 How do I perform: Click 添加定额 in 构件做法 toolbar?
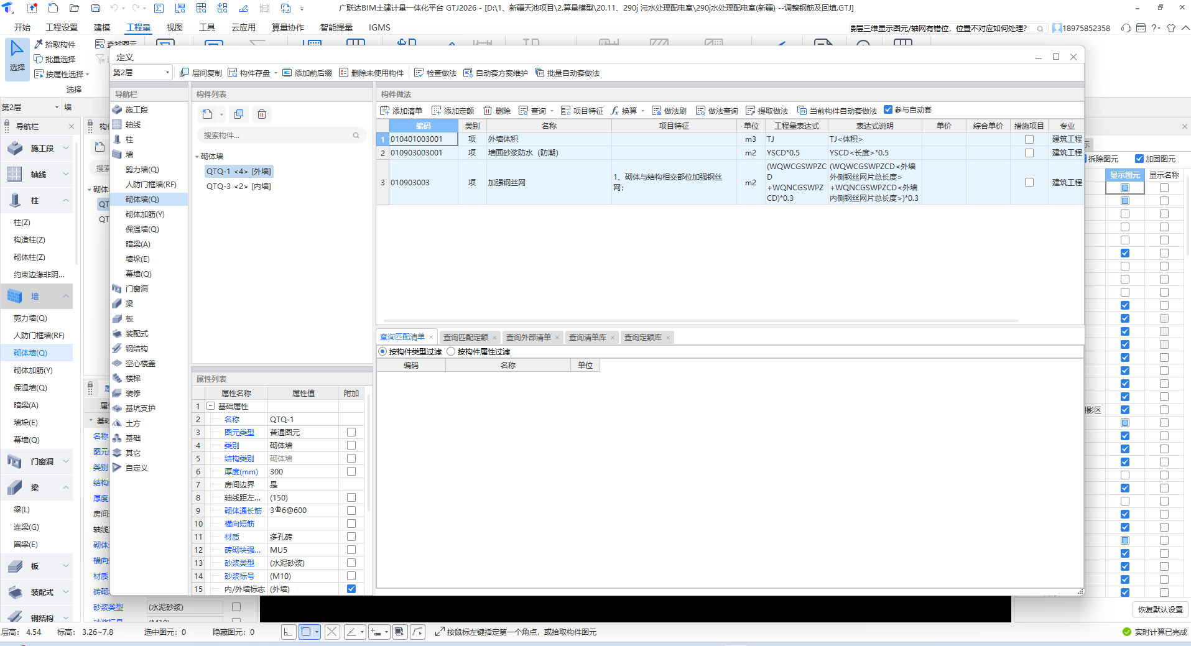click(x=453, y=111)
